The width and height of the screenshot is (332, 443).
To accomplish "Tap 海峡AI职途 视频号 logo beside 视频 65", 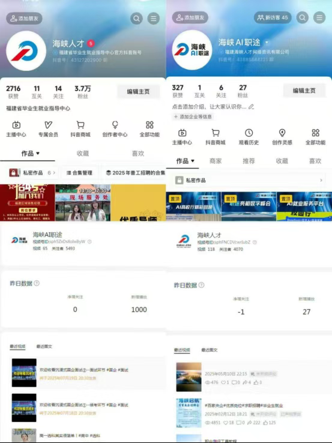I will point(19,240).
